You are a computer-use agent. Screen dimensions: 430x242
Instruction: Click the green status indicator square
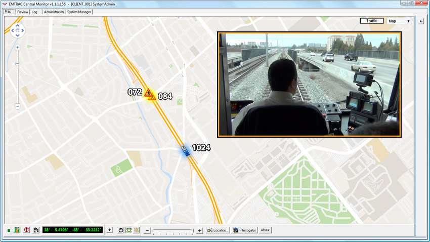pyautogui.click(x=9, y=230)
